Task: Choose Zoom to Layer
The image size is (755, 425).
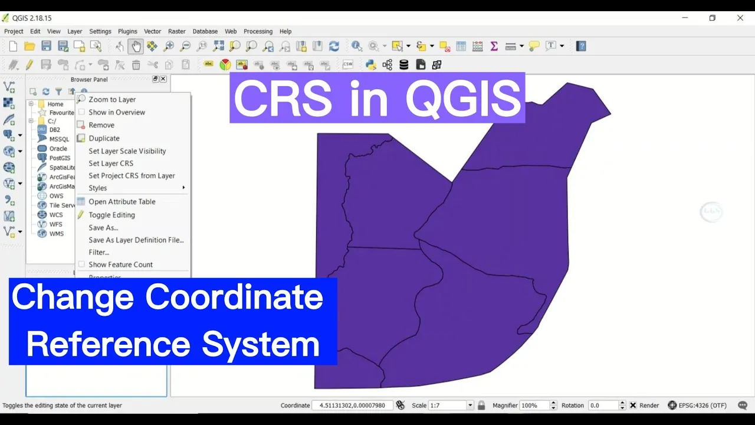Action: [112, 99]
